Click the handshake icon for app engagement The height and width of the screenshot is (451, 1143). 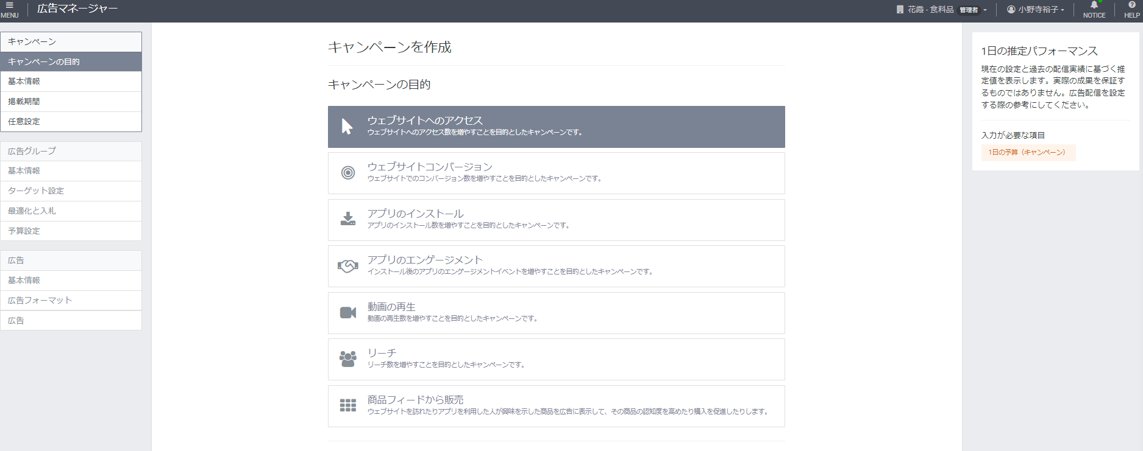347,266
